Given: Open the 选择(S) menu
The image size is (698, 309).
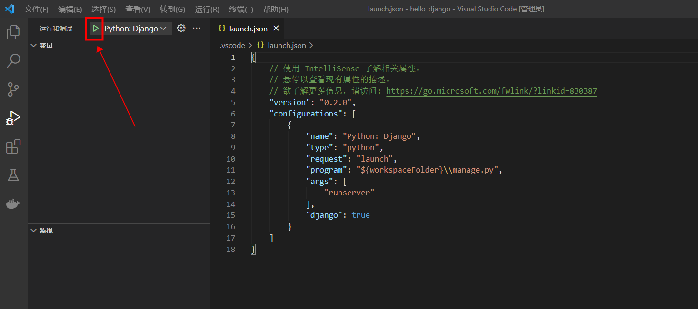Looking at the screenshot, I should click(103, 9).
